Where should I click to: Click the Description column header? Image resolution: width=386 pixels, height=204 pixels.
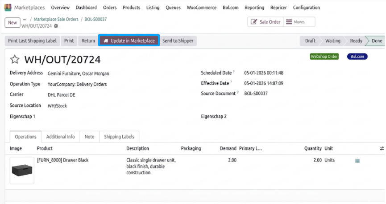point(137,148)
